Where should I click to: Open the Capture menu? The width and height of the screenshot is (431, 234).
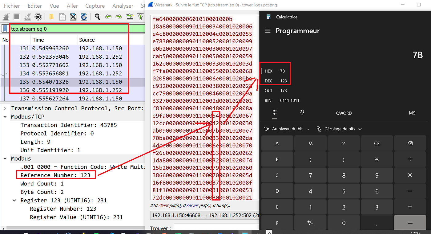pos(95,6)
